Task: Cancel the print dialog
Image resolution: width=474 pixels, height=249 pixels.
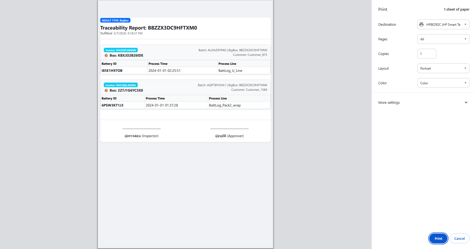Action: (459, 238)
